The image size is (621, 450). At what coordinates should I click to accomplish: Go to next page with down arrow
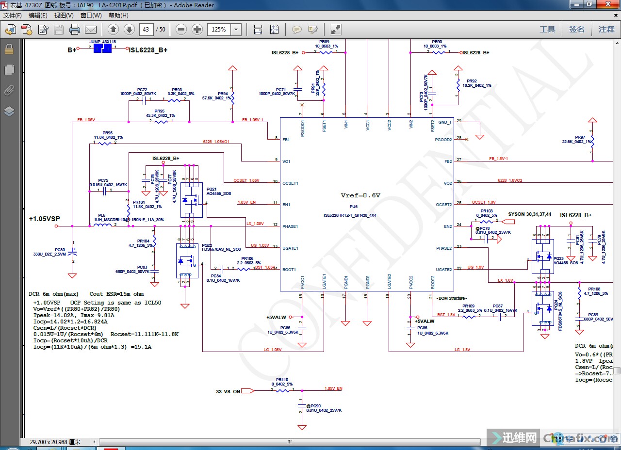pyautogui.click(x=129, y=30)
